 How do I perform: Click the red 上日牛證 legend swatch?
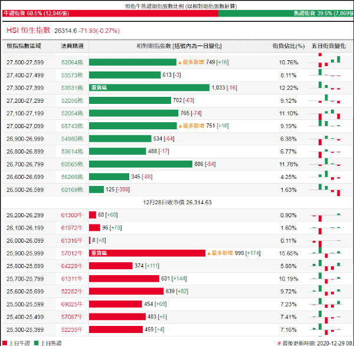5,343
